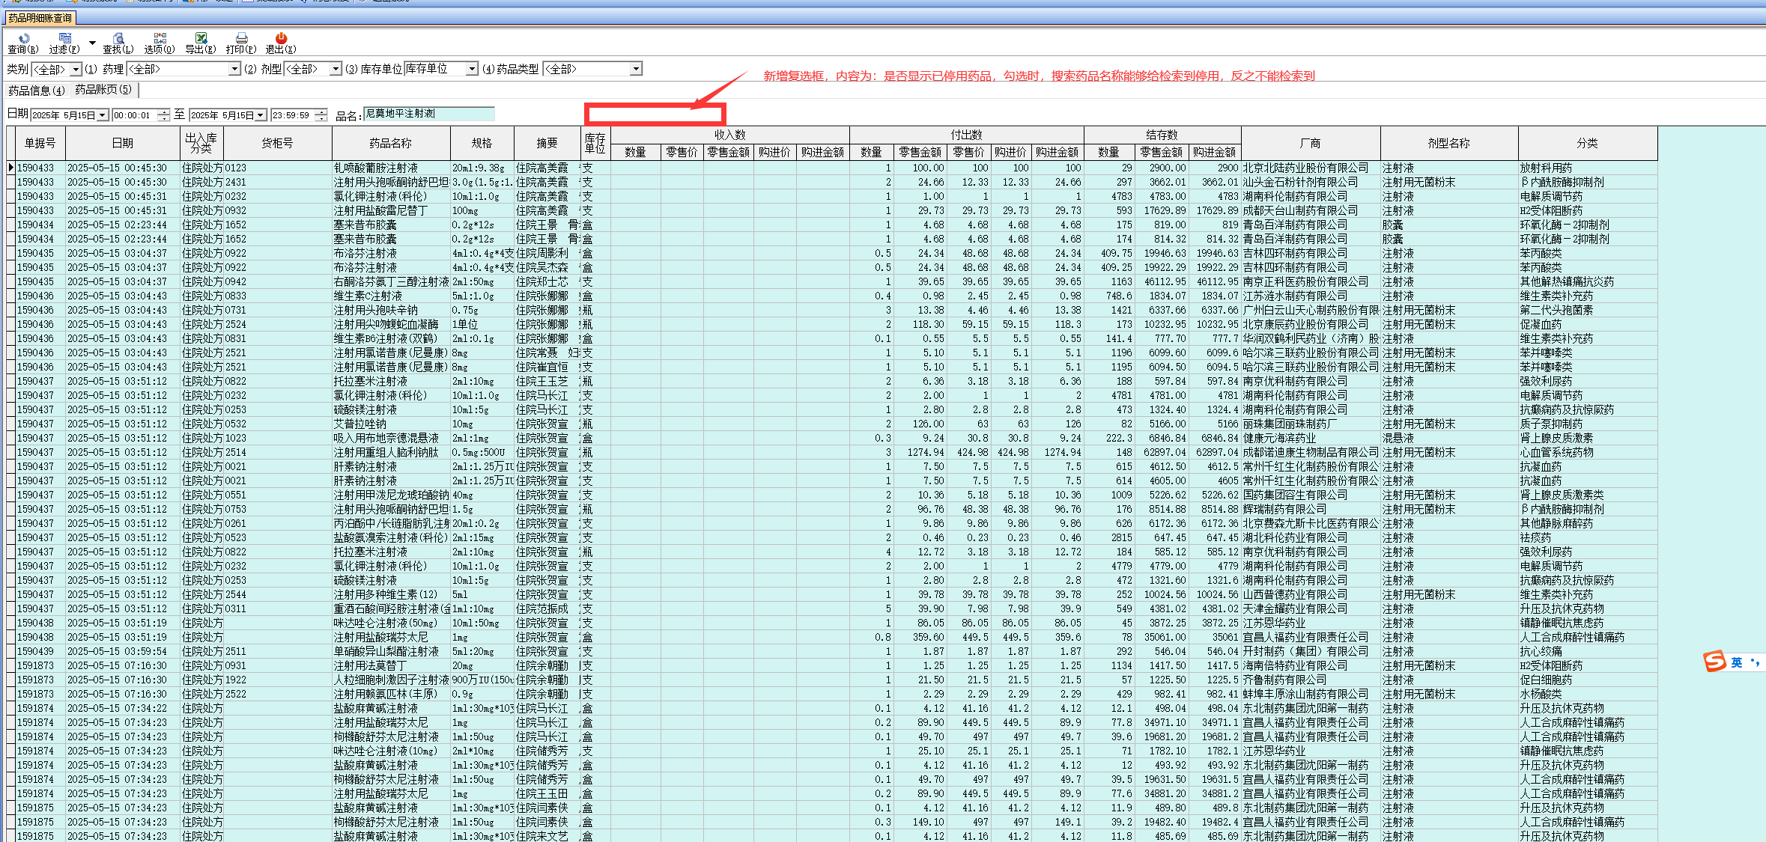Expand the 库存单位 combo box

coord(472,70)
